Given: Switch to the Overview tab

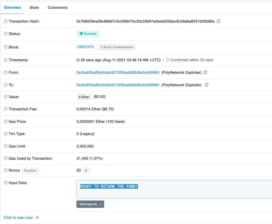Looking at the screenshot, I should click(x=12, y=7).
